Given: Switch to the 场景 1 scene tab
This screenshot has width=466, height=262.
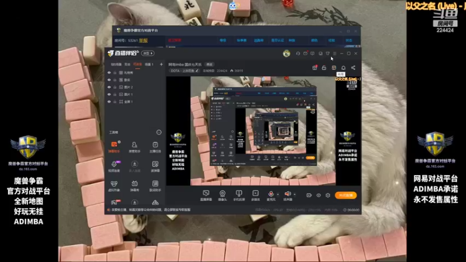Looking at the screenshot, I should (x=149, y=64).
